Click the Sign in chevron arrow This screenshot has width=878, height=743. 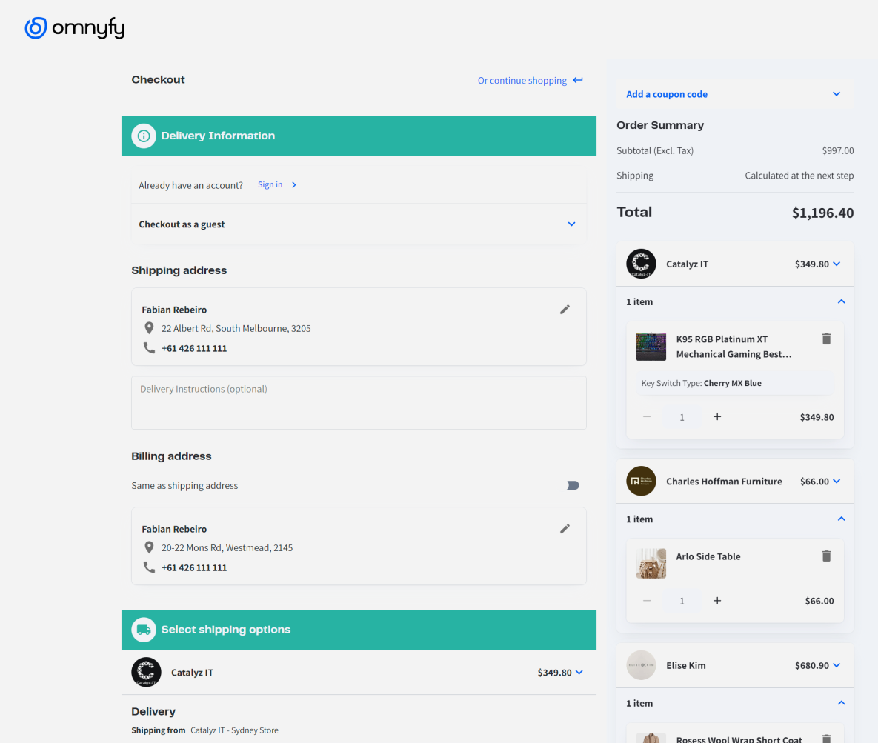[x=294, y=184]
